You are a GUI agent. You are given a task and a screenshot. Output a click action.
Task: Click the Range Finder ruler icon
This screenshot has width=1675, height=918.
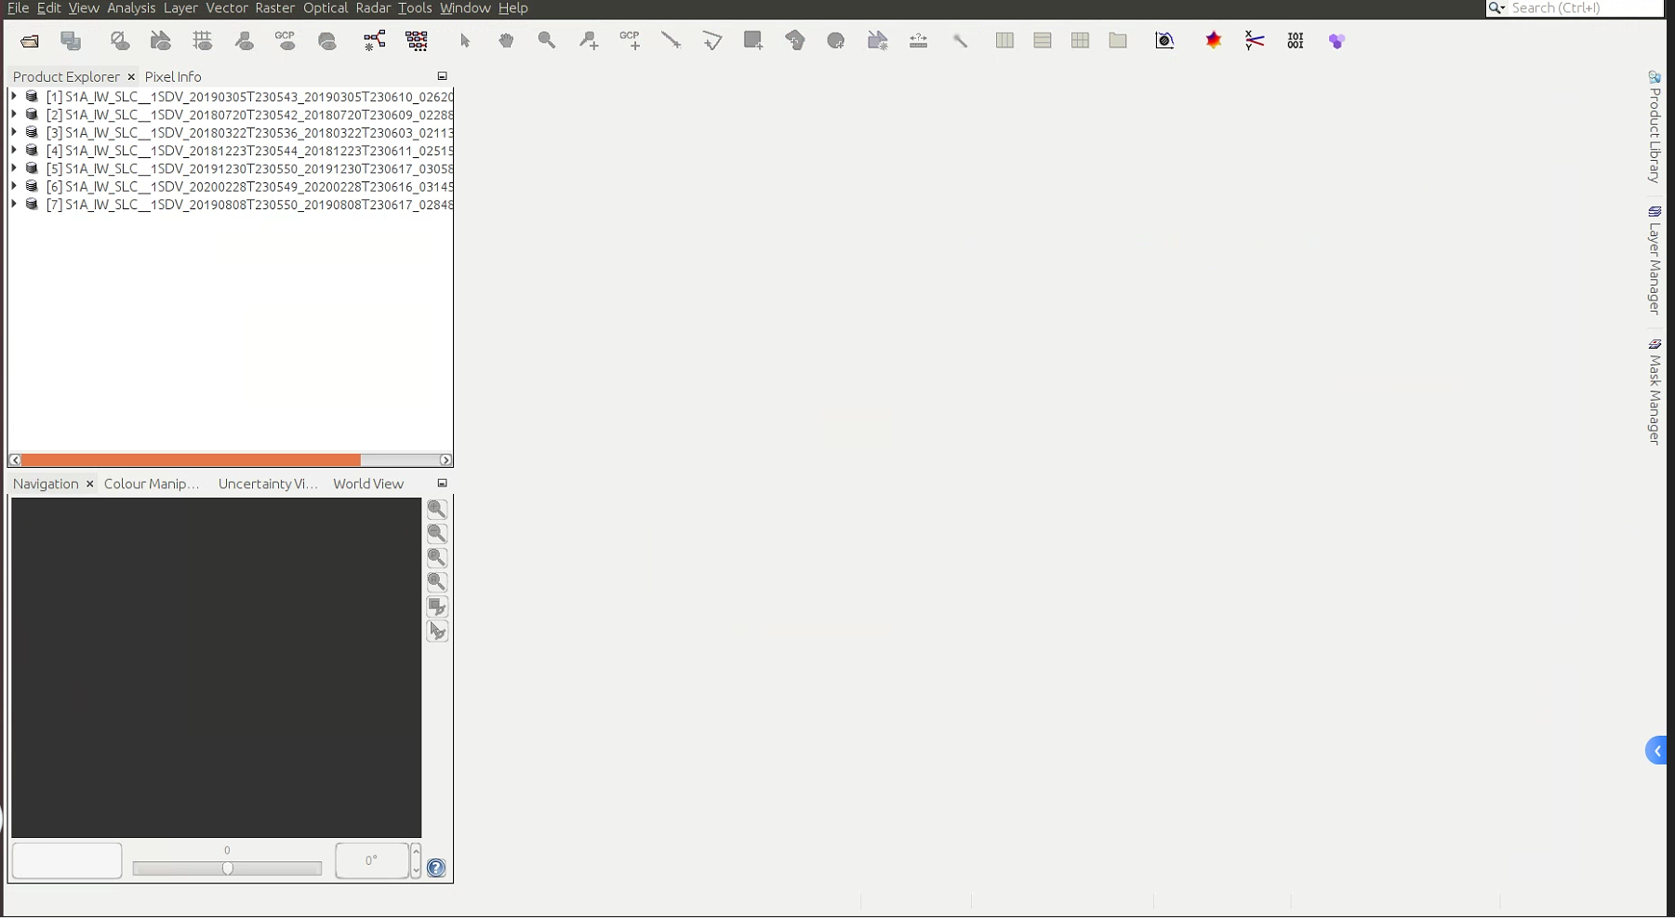click(x=919, y=41)
